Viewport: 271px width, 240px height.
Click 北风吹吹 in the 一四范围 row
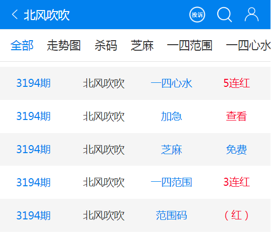[104, 182]
